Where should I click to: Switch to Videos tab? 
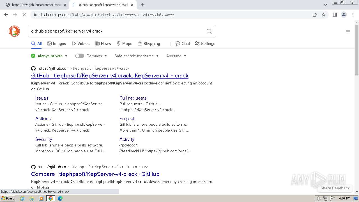80,43
